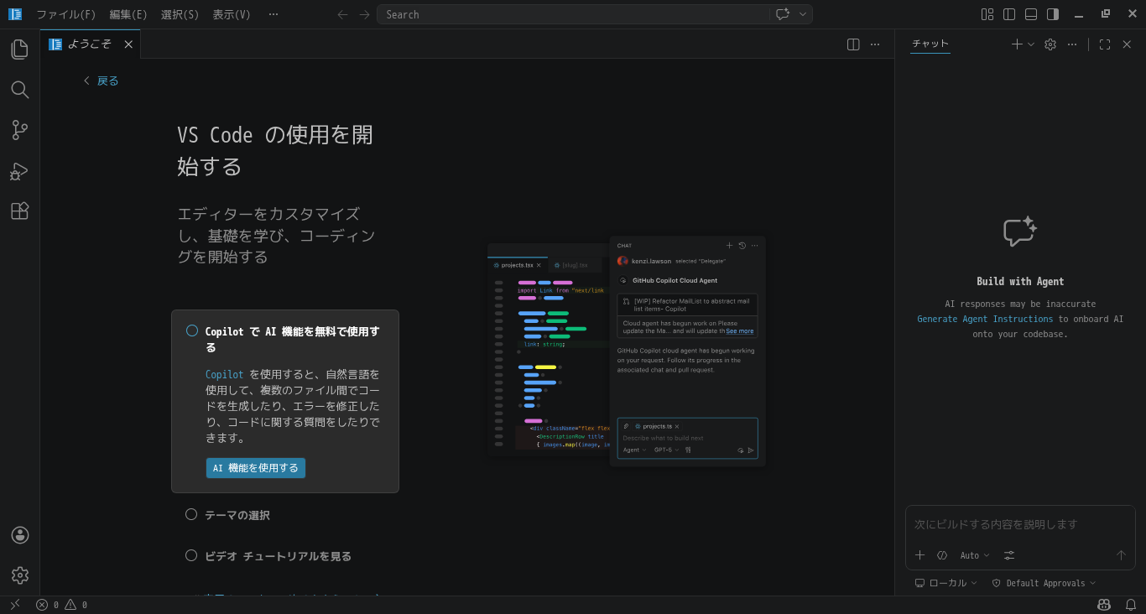Focus the Search command center box
The image size is (1146, 614).
tap(573, 14)
